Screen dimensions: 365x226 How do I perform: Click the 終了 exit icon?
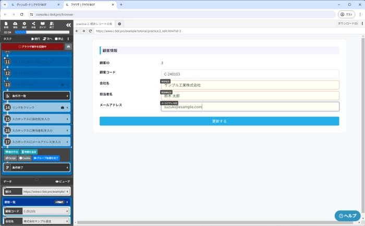click(x=52, y=25)
